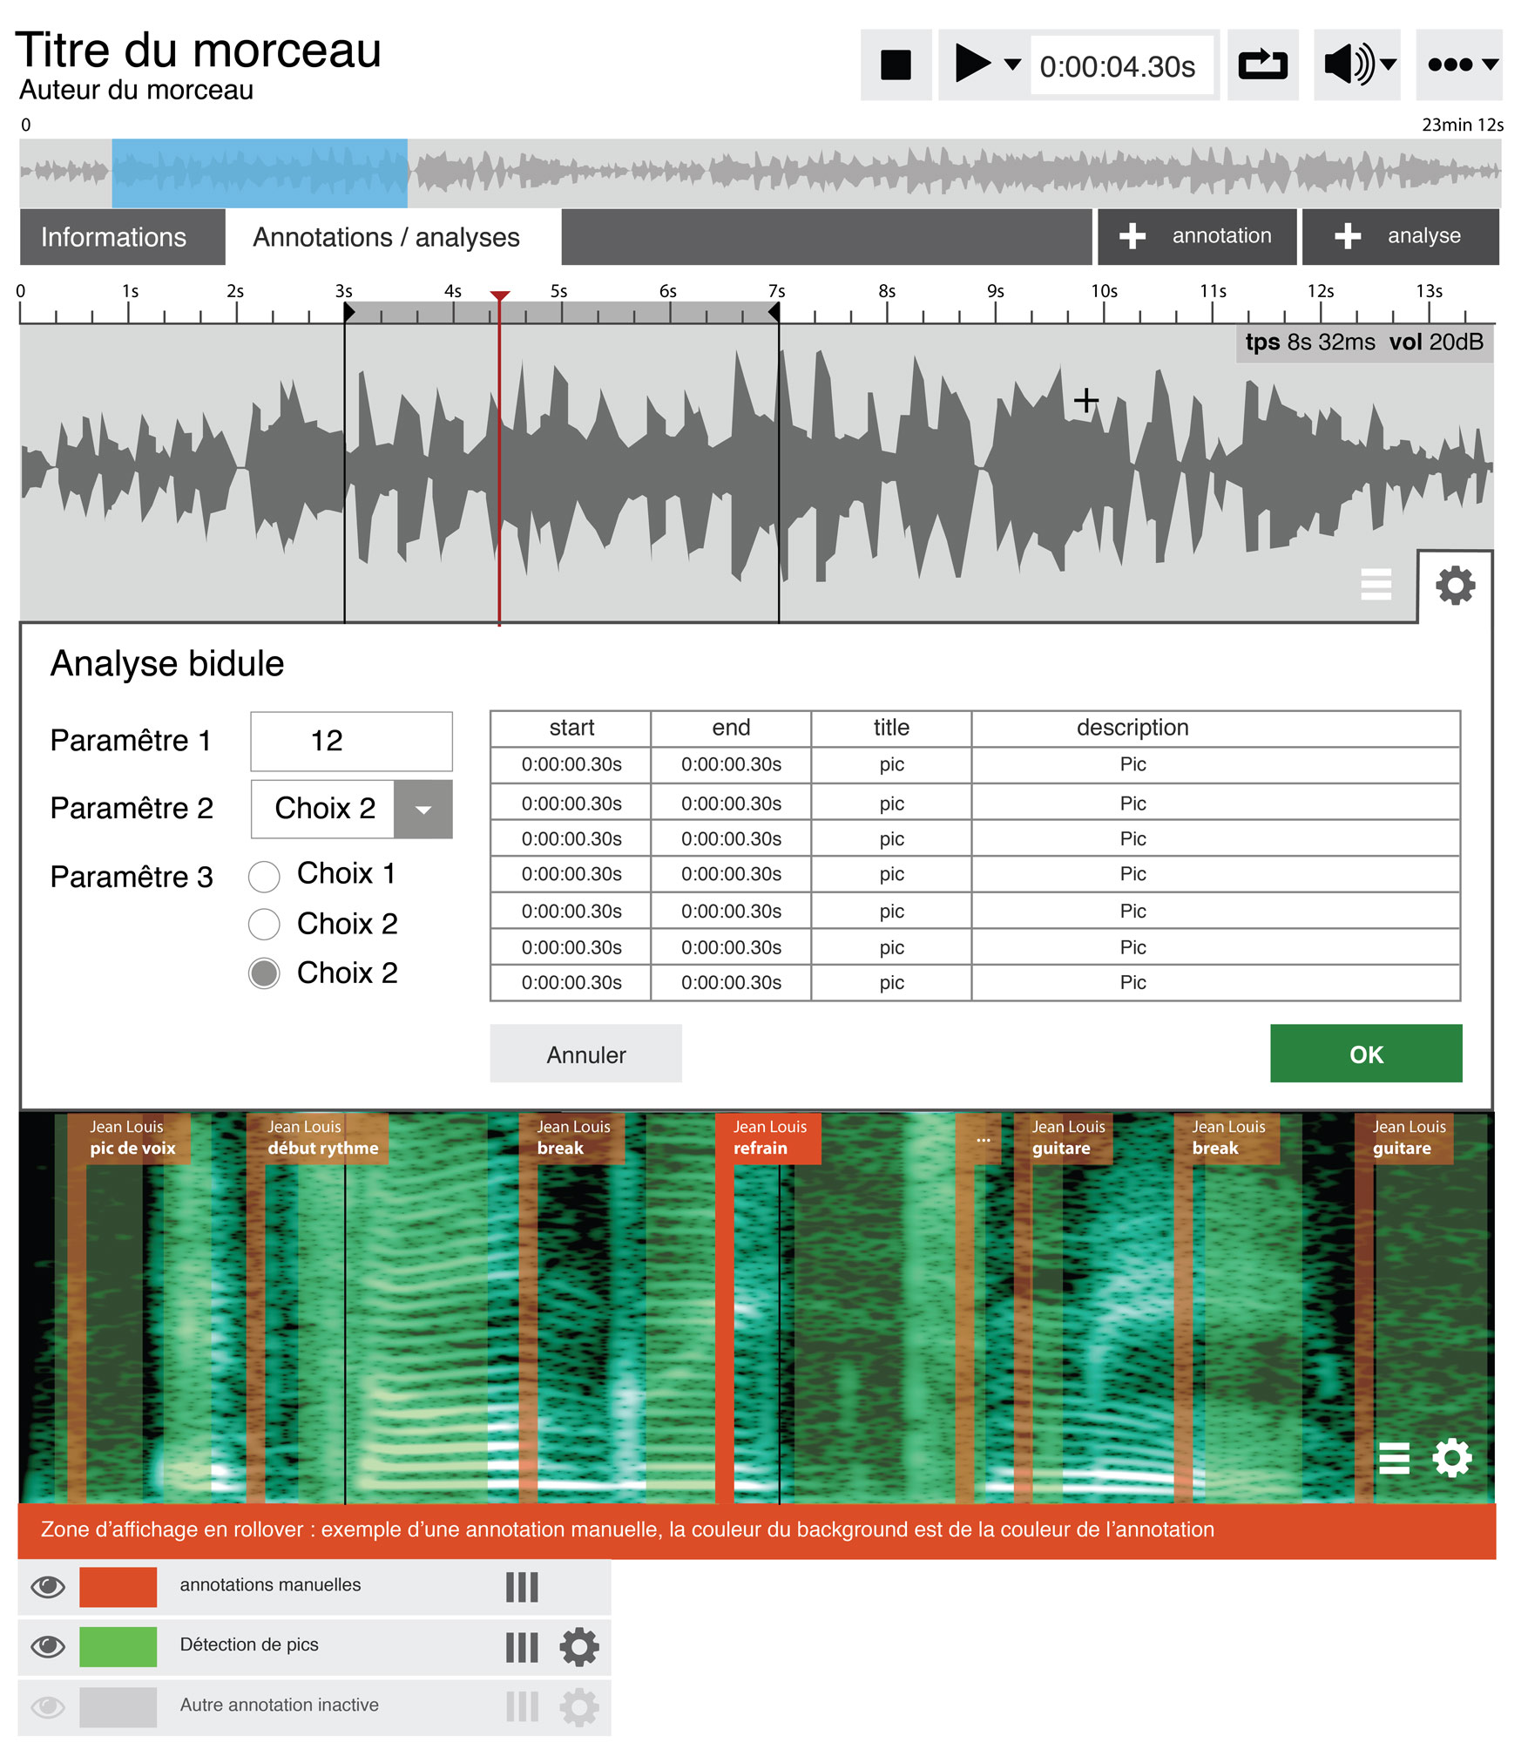Screen dimensions: 1528x1763
Task: Stop playback with the square stop button
Action: coord(896,65)
